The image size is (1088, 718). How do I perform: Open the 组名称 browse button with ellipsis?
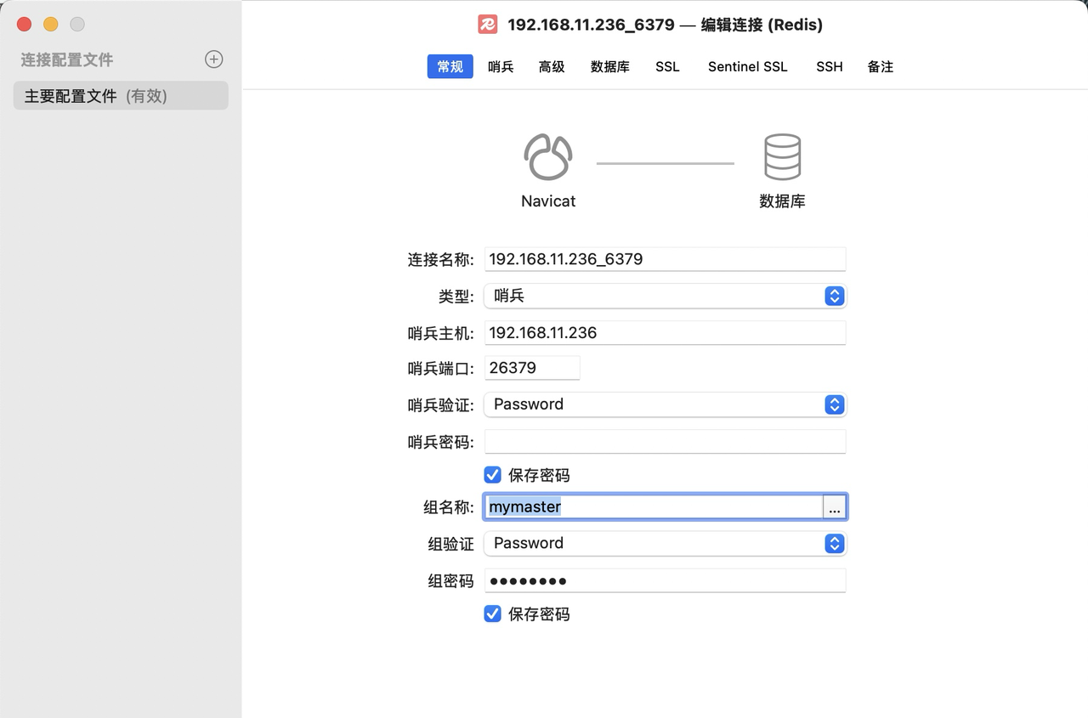(834, 506)
